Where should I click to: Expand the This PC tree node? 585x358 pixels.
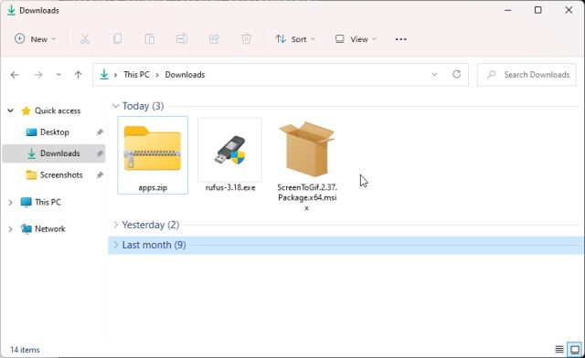[10, 202]
